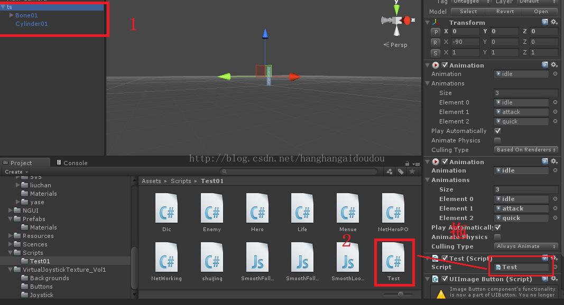Screen dimensions: 564x305
Task: Toggle the Project panel lock icon
Action: [x=407, y=164]
